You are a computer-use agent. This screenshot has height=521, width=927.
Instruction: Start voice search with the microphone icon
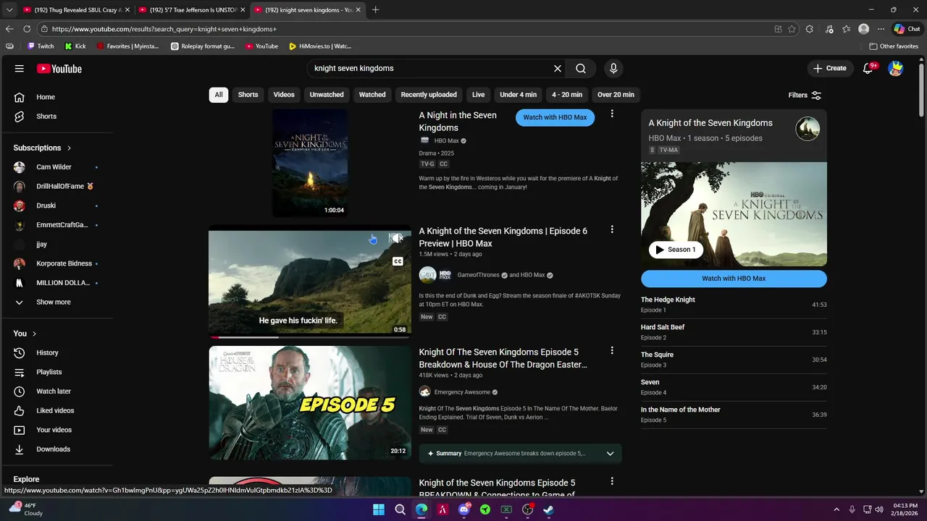pyautogui.click(x=613, y=69)
